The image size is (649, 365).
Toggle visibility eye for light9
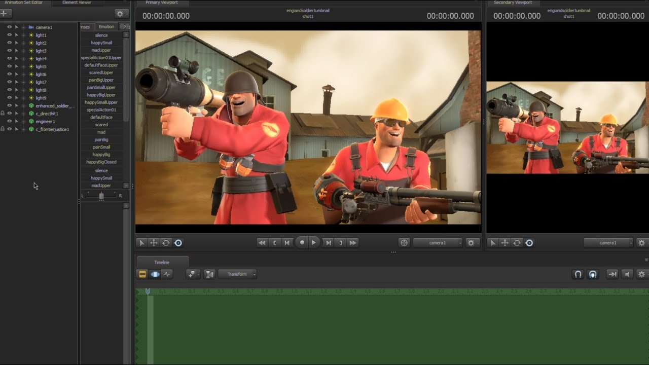(x=9, y=98)
